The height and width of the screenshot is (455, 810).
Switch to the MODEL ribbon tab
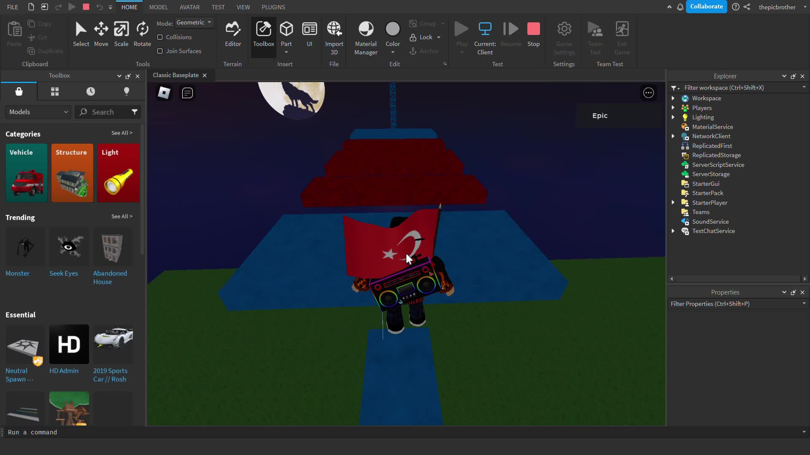point(158,7)
